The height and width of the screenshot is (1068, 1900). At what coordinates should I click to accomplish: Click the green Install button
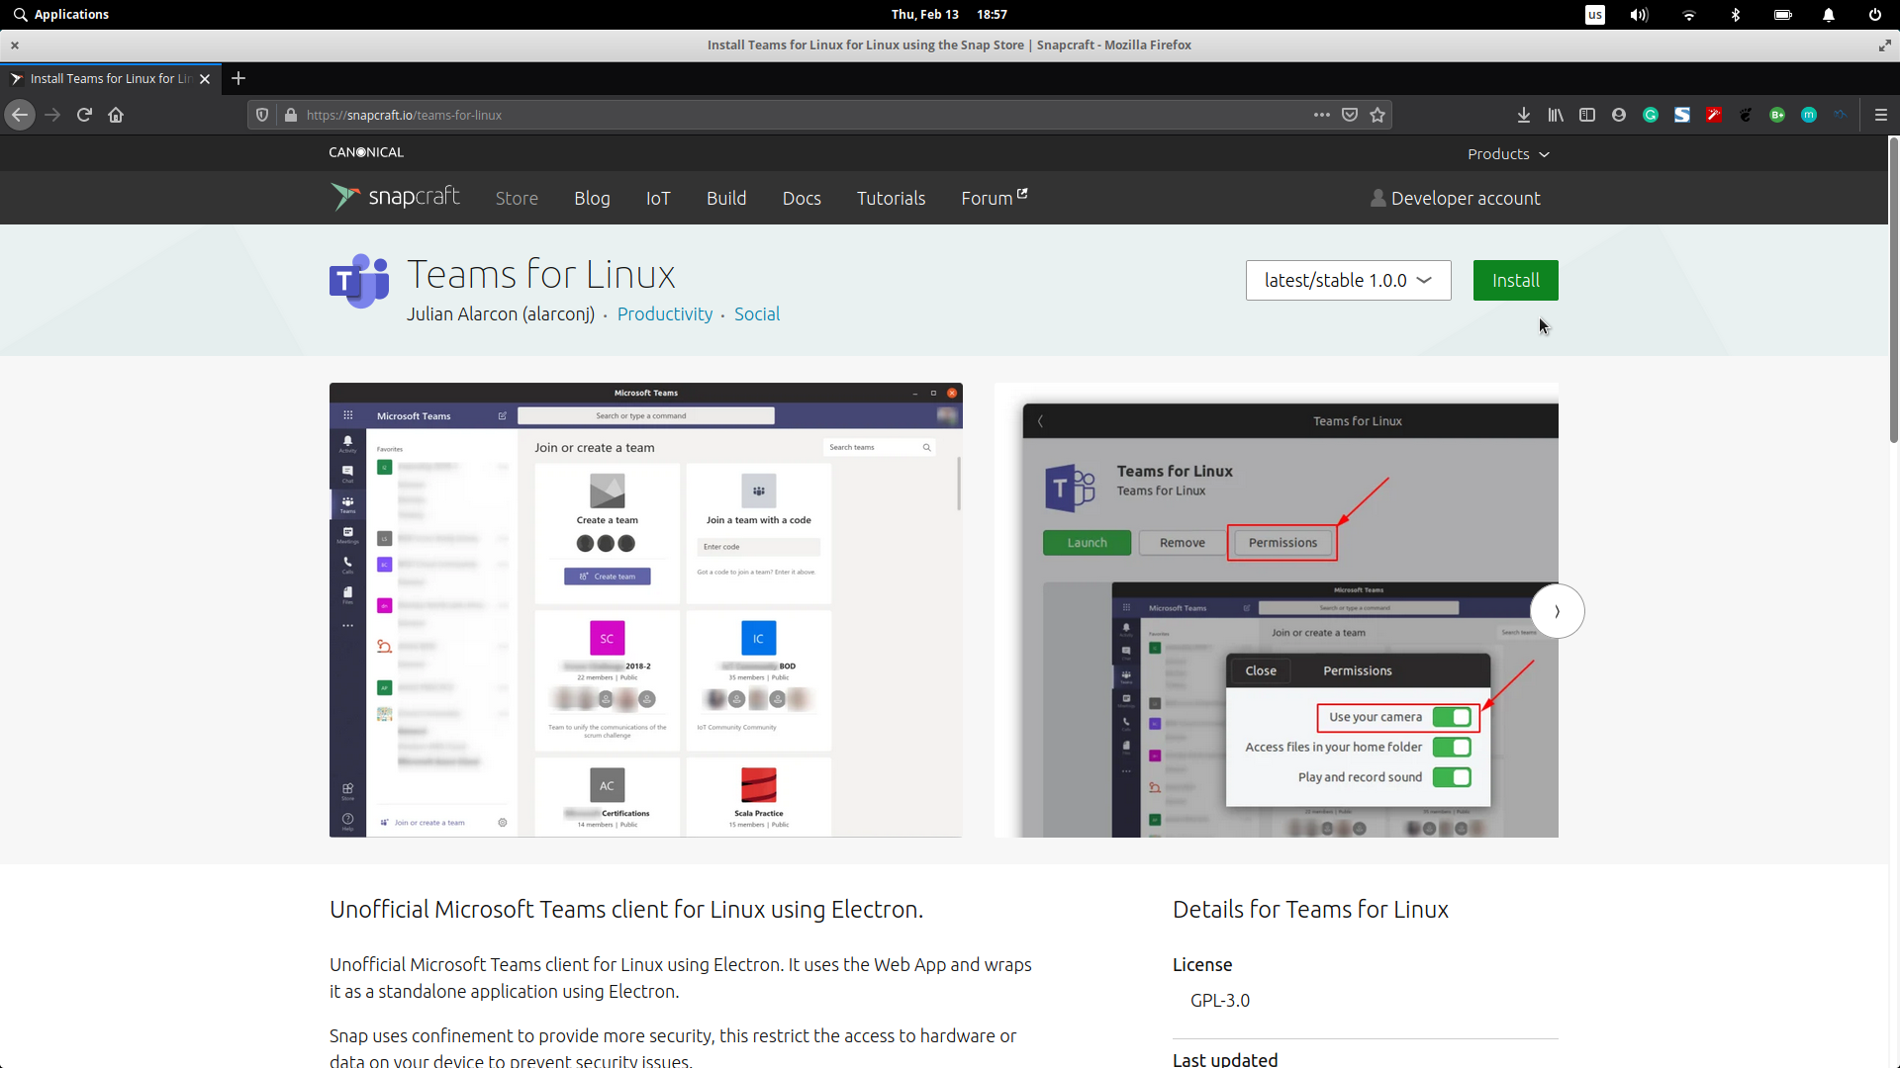(1516, 281)
